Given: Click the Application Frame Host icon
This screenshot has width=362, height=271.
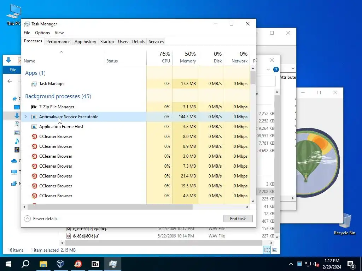Looking at the screenshot, I should (34, 127).
